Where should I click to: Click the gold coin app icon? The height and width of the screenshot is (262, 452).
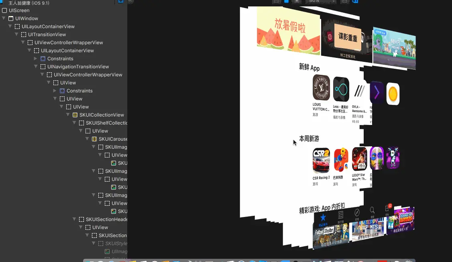click(x=393, y=94)
